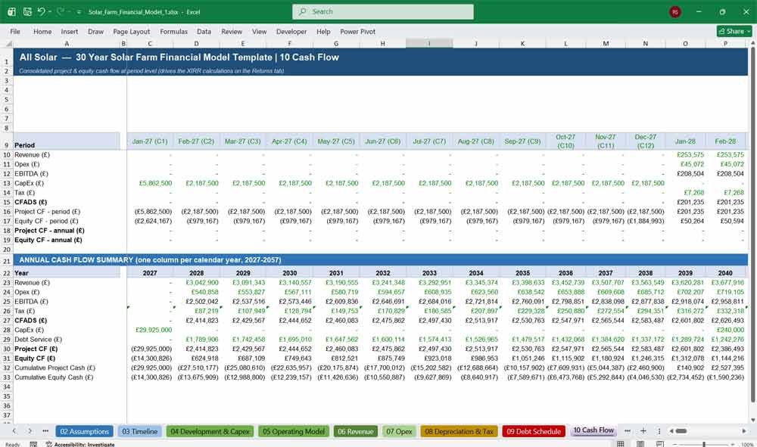Click the previous sheet navigation arrow
The height and width of the screenshot is (447, 757).
14,430
